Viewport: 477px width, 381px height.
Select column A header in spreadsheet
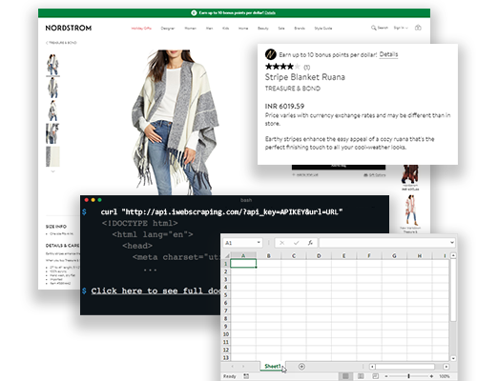click(x=243, y=255)
